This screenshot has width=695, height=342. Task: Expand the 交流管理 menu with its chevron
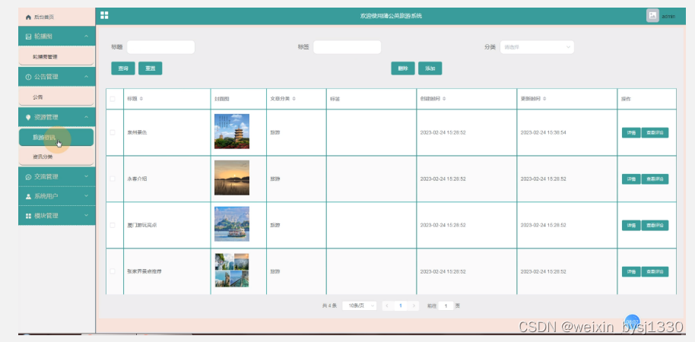coord(86,177)
